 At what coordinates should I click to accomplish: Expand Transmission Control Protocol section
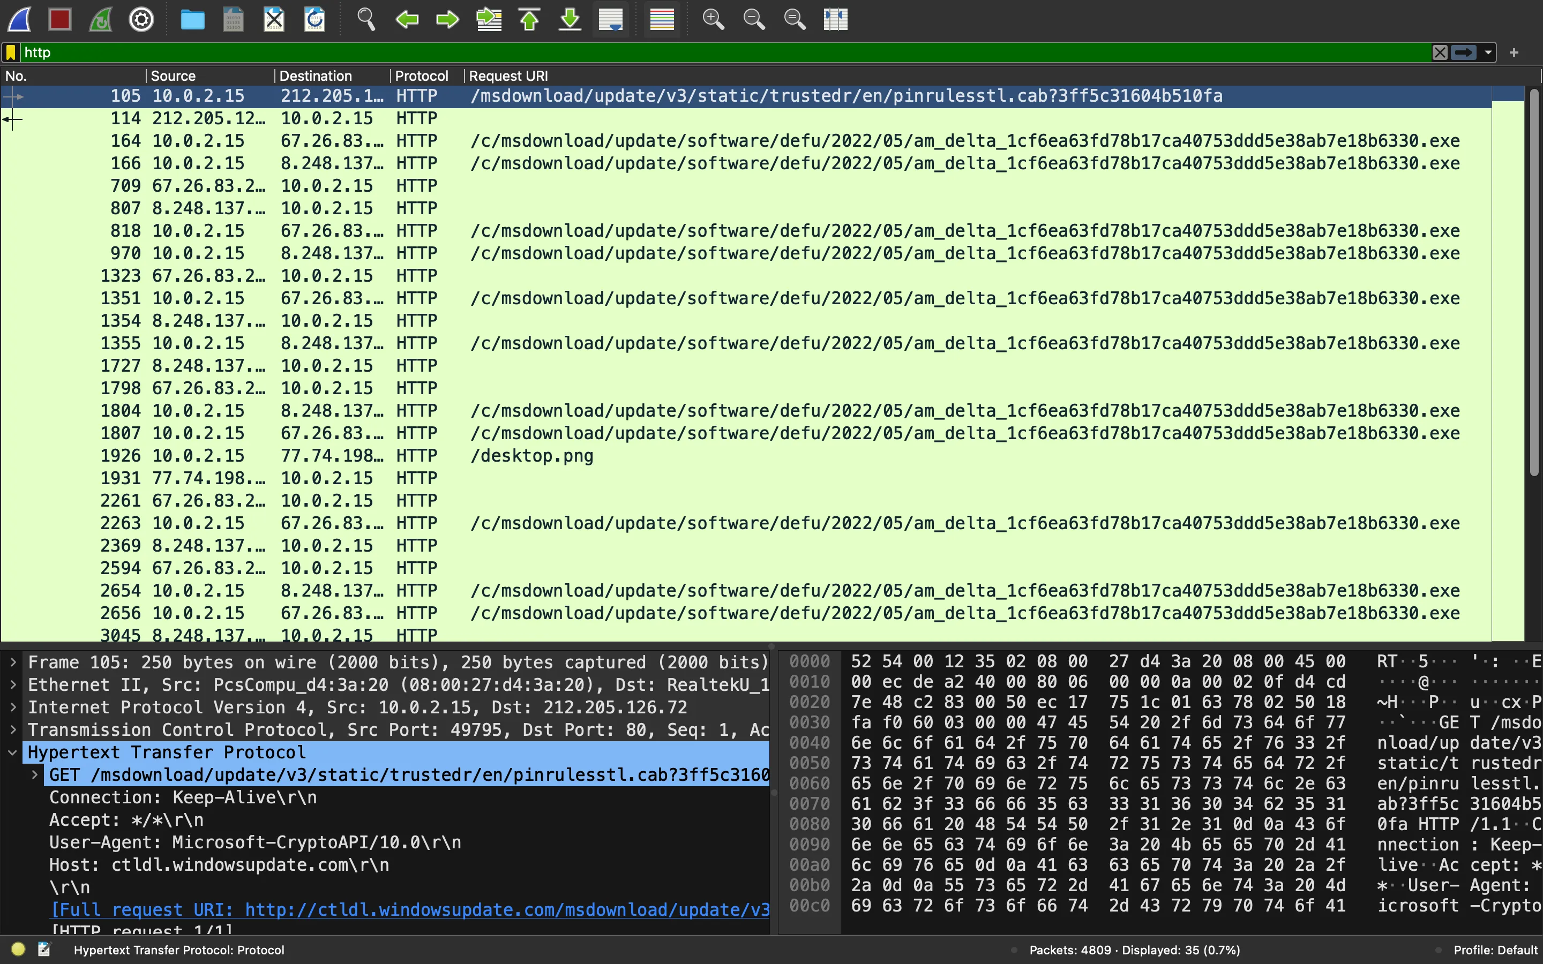click(13, 730)
